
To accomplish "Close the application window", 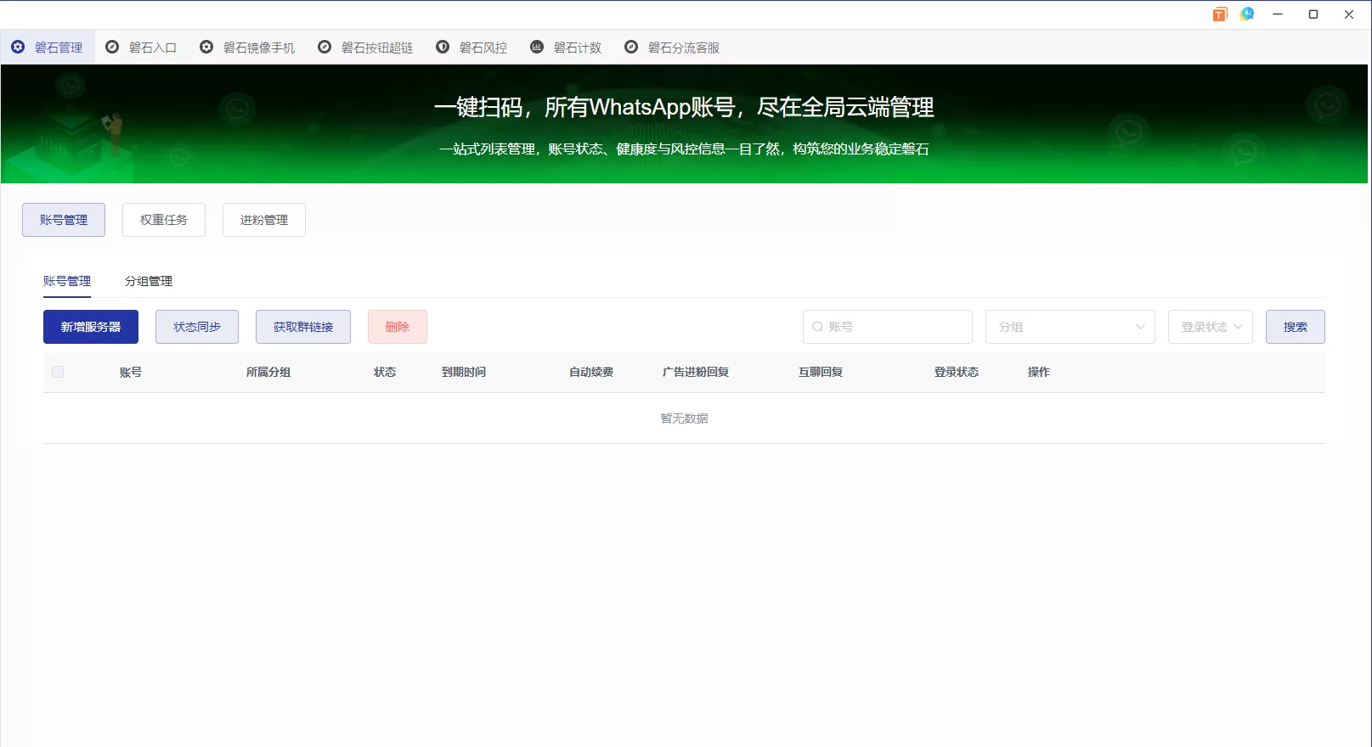I will (1349, 14).
